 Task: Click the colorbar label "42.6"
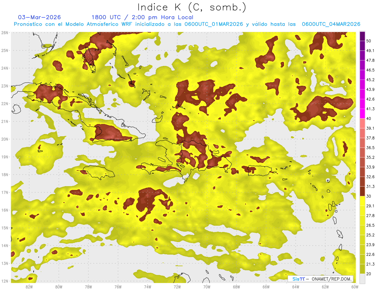(370, 99)
